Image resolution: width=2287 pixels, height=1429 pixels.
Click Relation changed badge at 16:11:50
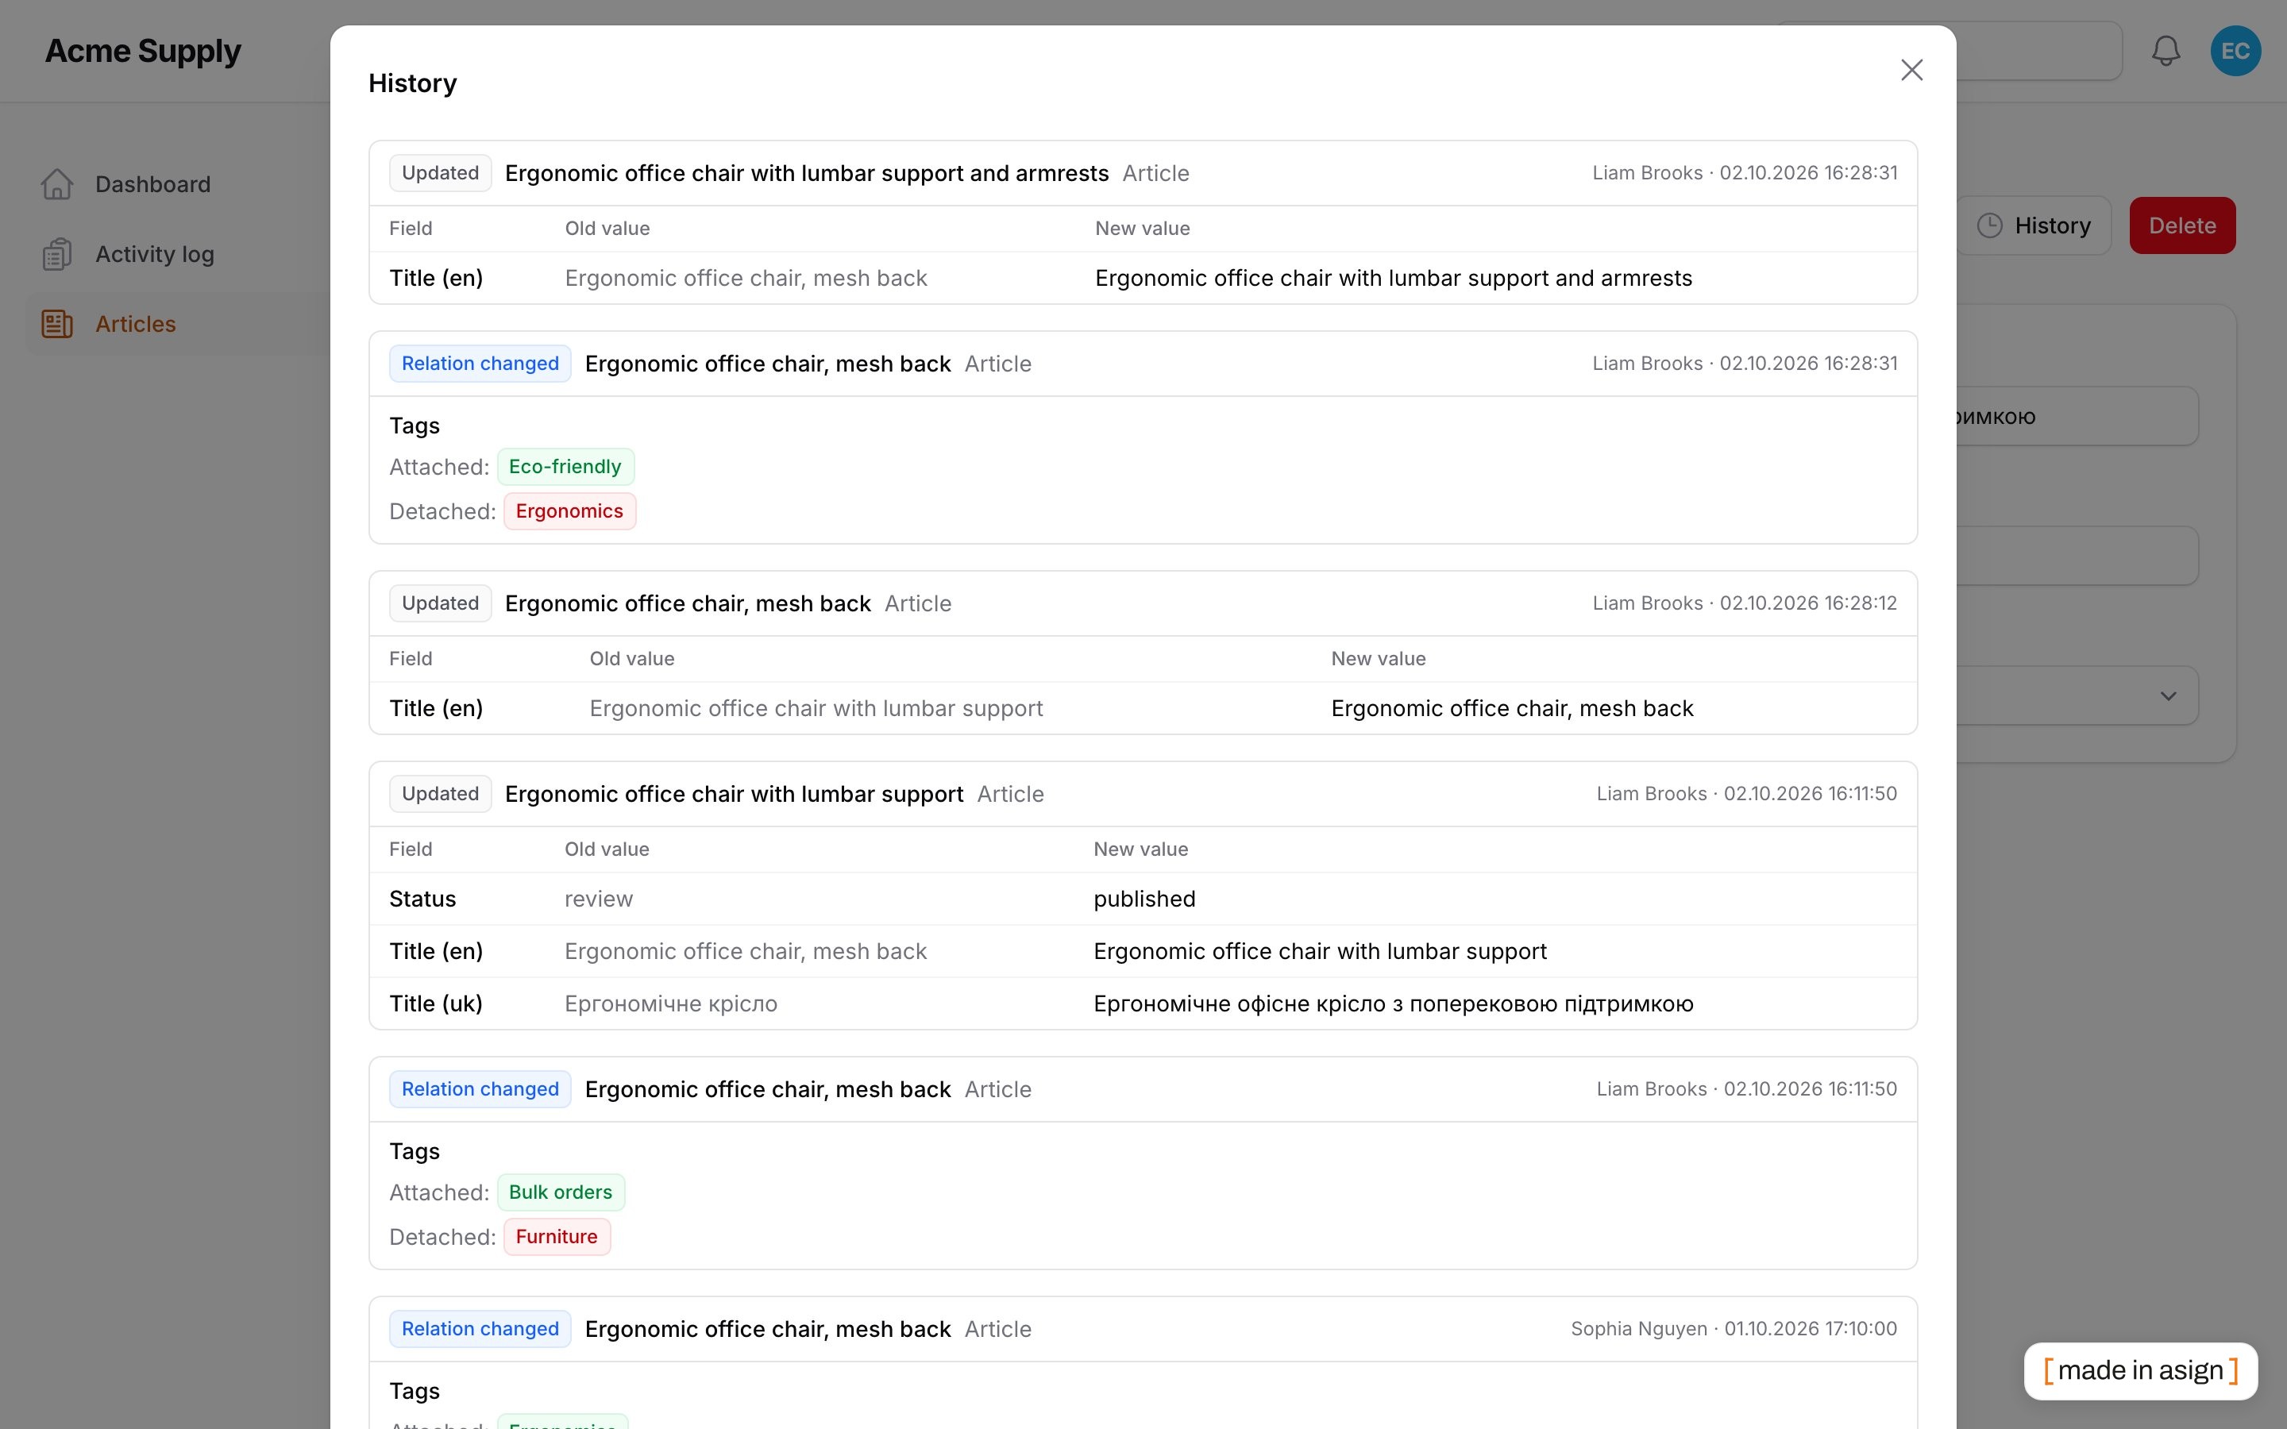(480, 1090)
